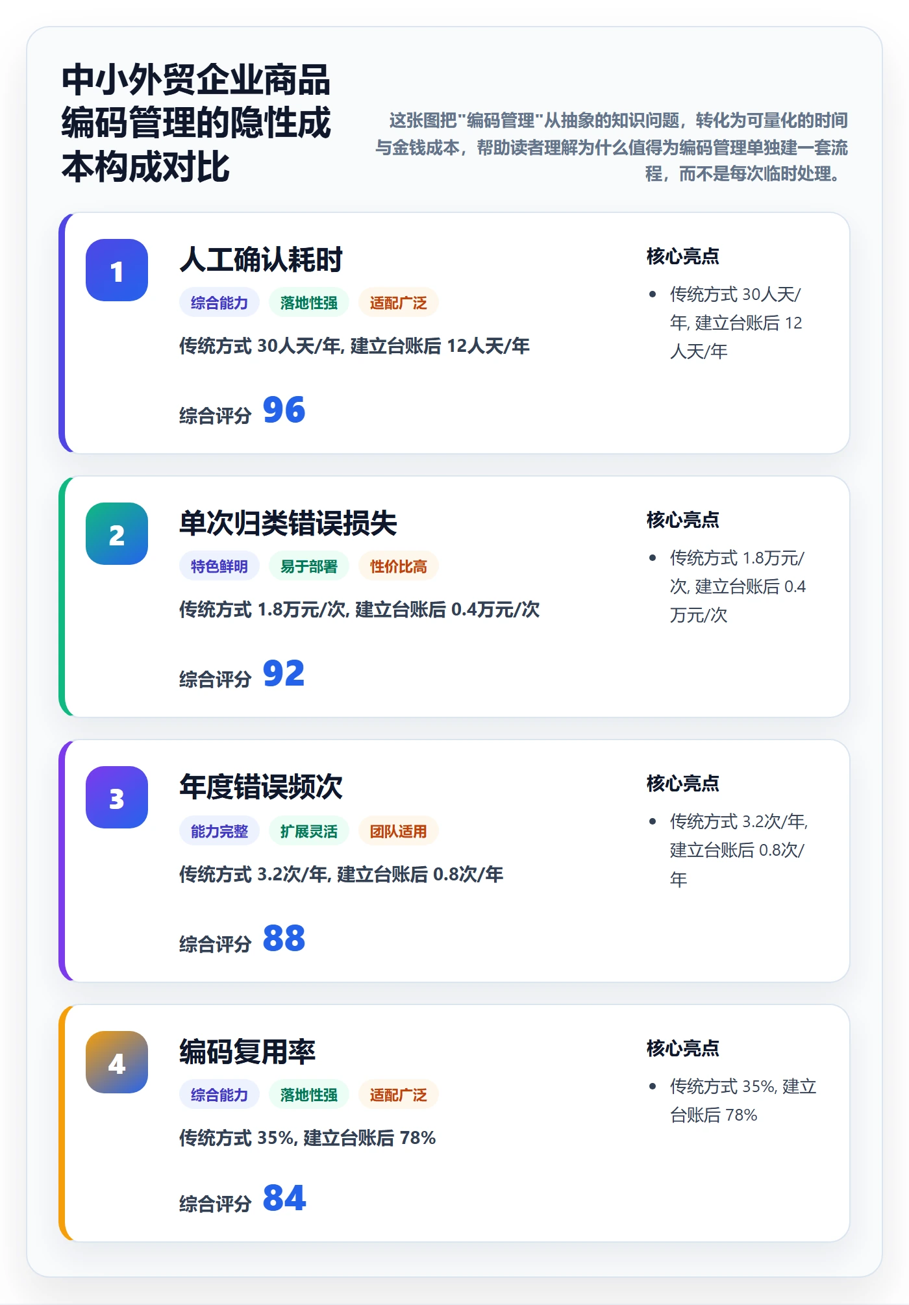
Task: Click the score 96
Action: [x=284, y=410]
